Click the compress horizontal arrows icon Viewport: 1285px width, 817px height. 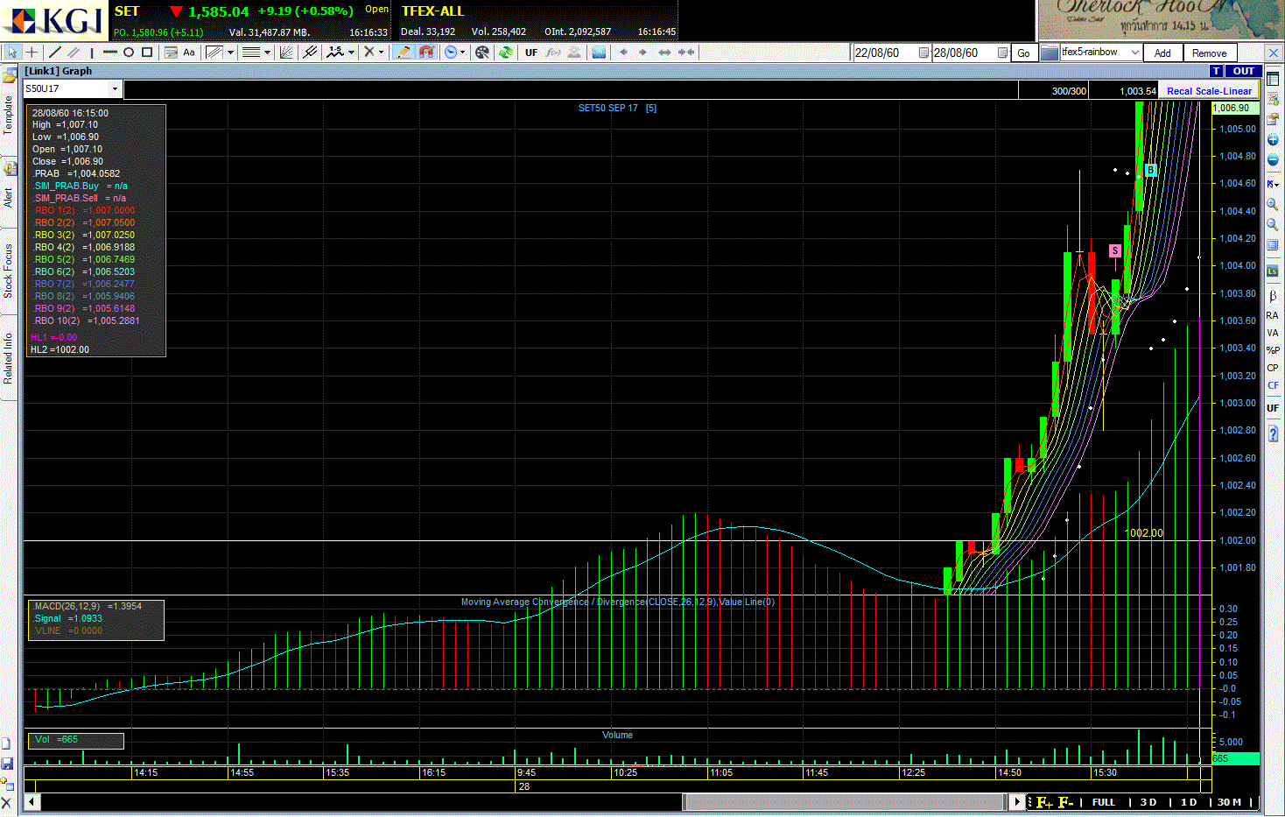click(x=686, y=53)
